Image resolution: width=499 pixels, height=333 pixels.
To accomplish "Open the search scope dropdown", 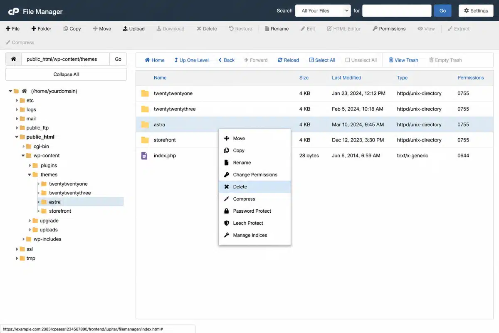I will [323, 11].
